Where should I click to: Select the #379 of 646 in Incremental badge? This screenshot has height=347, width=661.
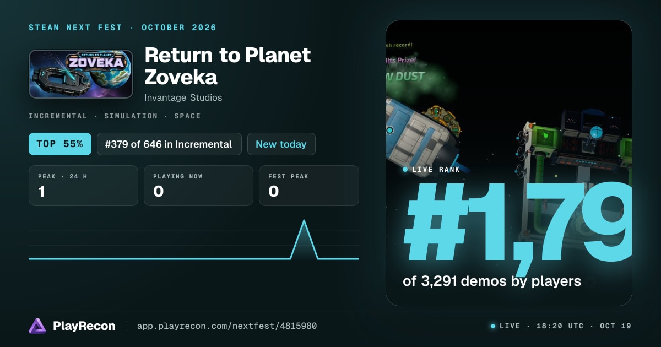pos(169,144)
